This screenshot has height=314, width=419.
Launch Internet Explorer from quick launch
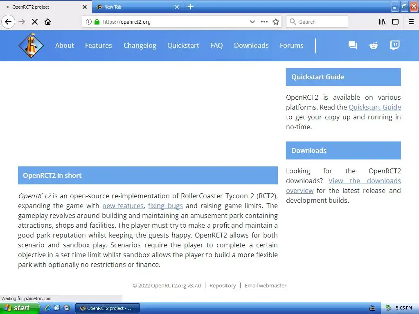(x=48, y=308)
